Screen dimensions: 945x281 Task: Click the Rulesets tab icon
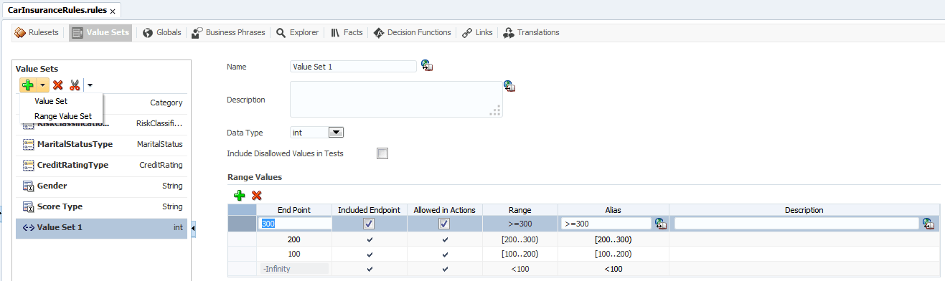[x=20, y=33]
